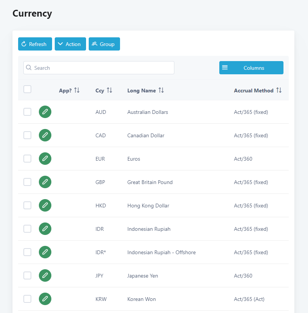
Task: Edit the Canadian Dollar row
Action: 45,135
